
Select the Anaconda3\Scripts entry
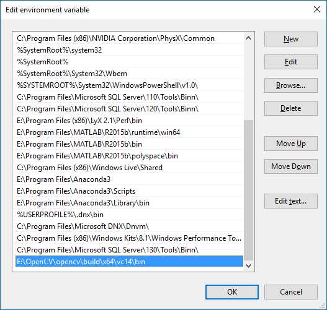tap(129, 191)
